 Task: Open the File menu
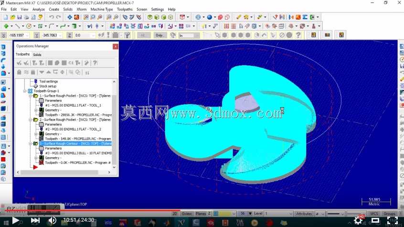pos(4,9)
